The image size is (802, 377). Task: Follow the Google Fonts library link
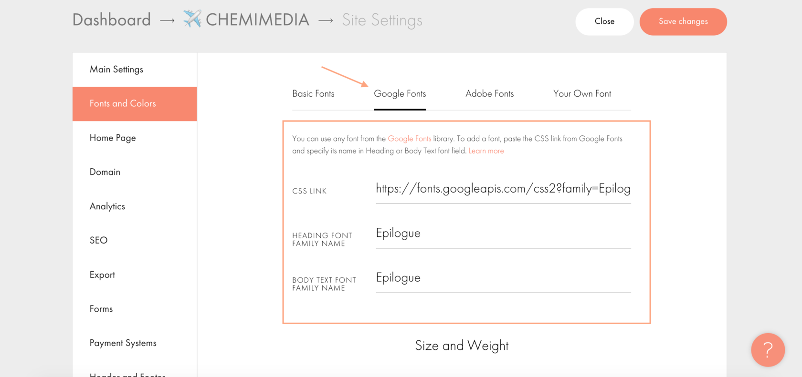(409, 139)
